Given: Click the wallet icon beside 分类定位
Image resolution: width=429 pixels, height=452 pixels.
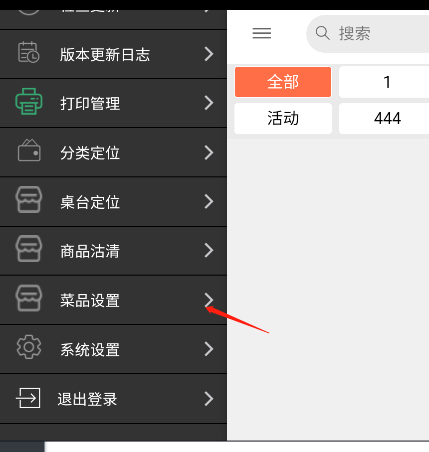Looking at the screenshot, I should point(29,150).
